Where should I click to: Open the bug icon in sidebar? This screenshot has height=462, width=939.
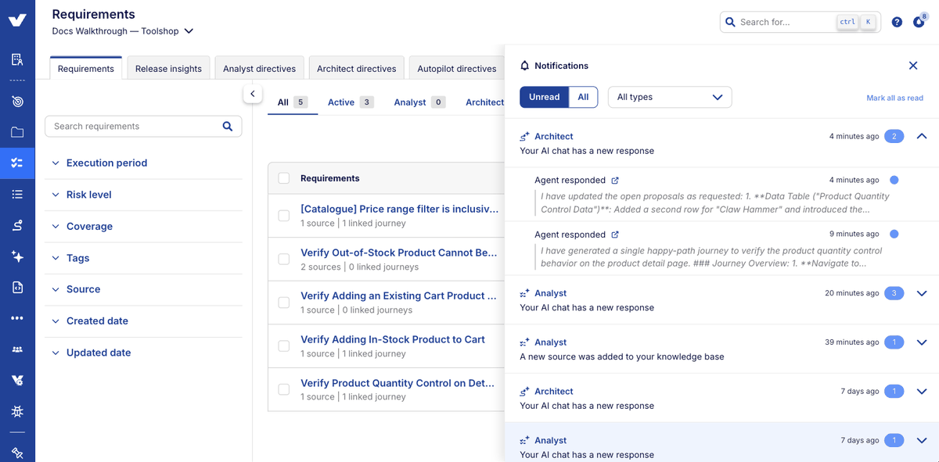[17, 411]
